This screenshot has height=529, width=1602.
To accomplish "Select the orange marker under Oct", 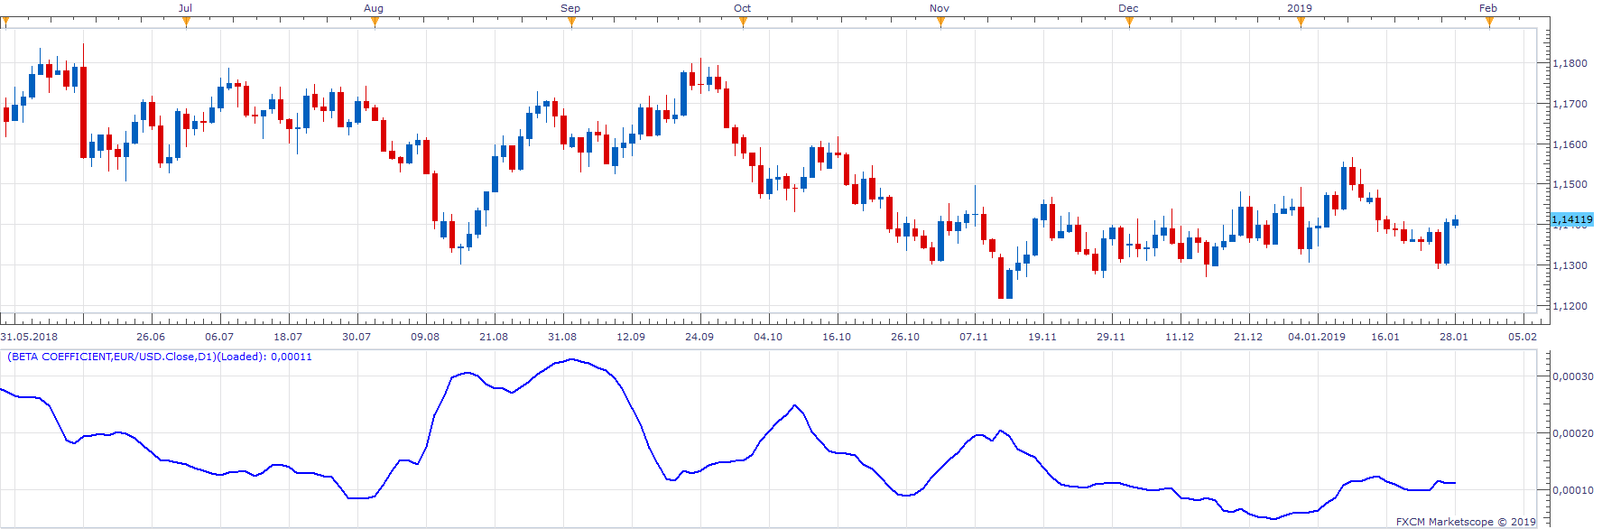I will (x=743, y=23).
